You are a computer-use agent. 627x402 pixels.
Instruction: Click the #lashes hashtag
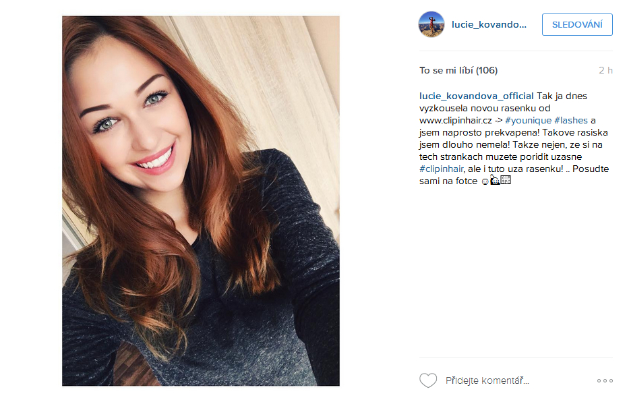point(571,121)
